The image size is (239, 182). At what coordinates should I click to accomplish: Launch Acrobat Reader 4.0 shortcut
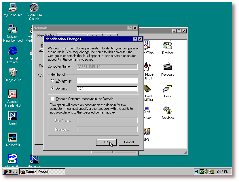tap(12, 94)
